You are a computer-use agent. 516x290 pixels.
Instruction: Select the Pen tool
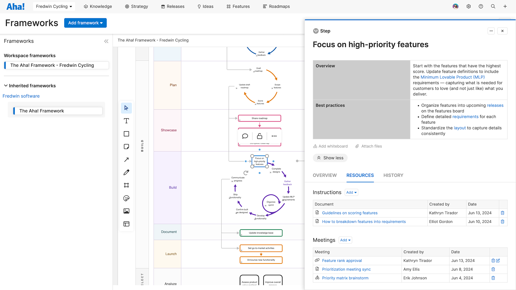pos(126,172)
